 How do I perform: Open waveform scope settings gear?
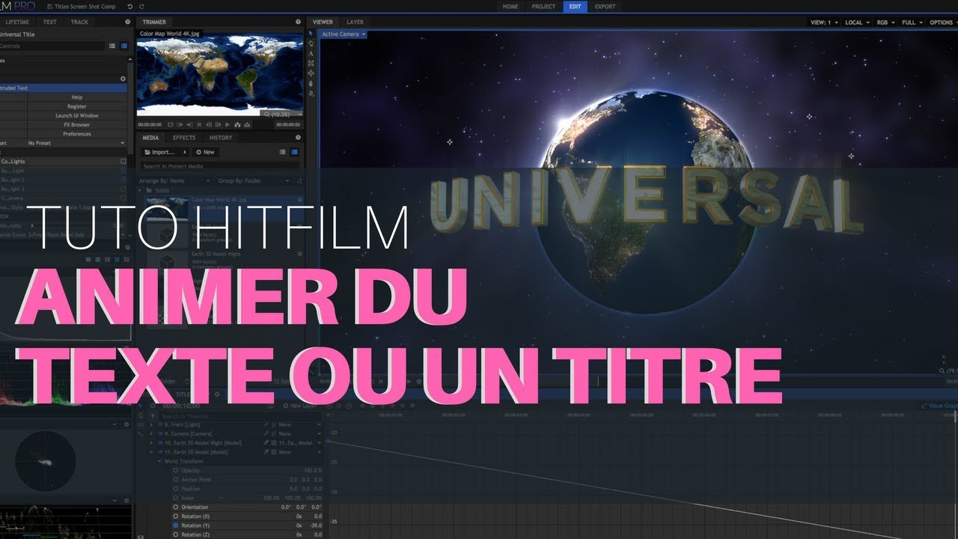126,501
